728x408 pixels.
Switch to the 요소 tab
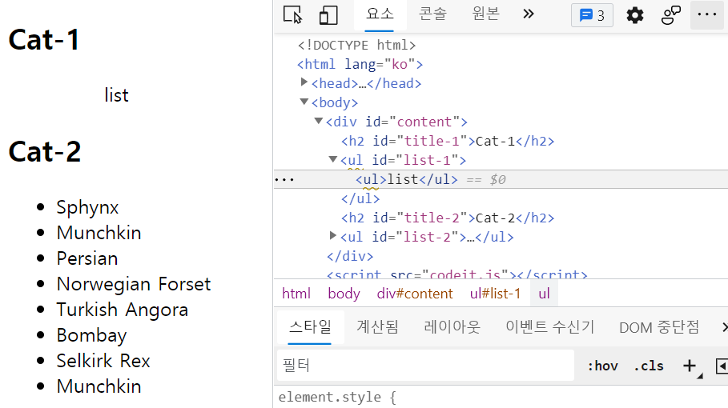pyautogui.click(x=380, y=15)
